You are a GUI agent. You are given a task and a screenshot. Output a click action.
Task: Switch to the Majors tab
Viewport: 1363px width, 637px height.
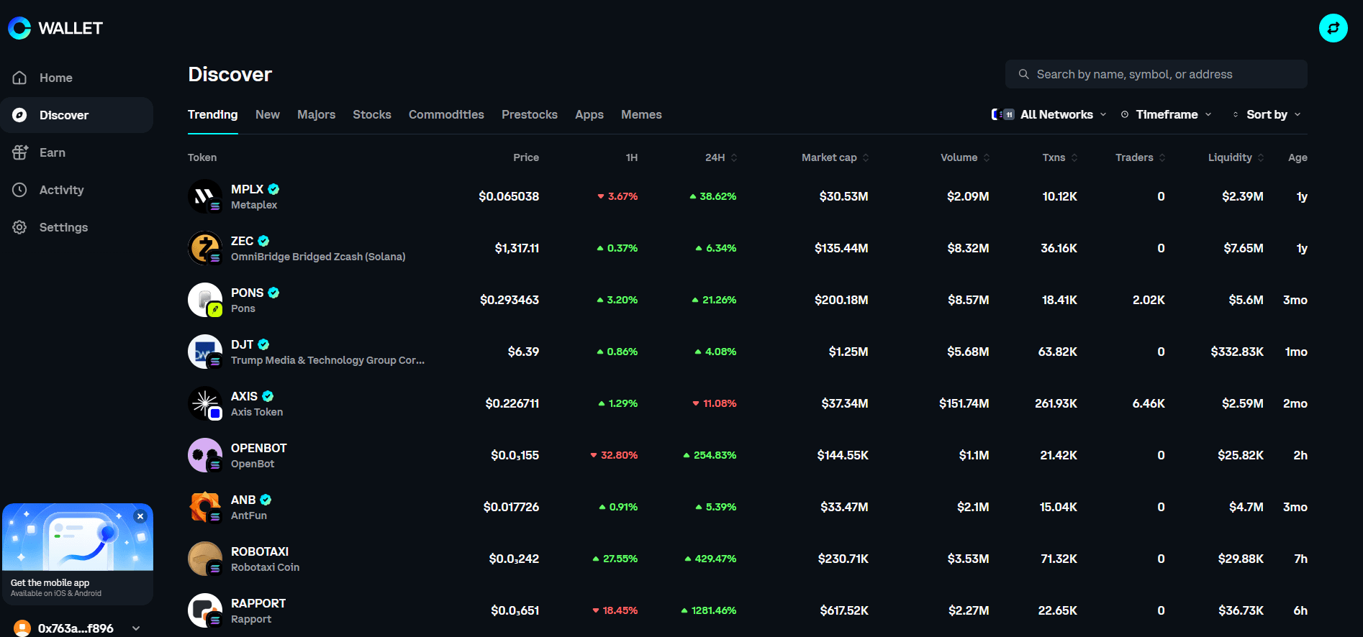point(316,114)
